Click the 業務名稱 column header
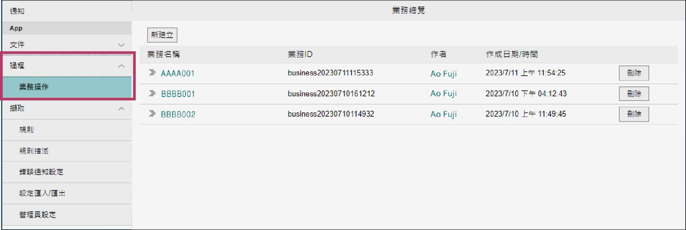Image resolution: width=686 pixels, height=230 pixels. pos(164,54)
